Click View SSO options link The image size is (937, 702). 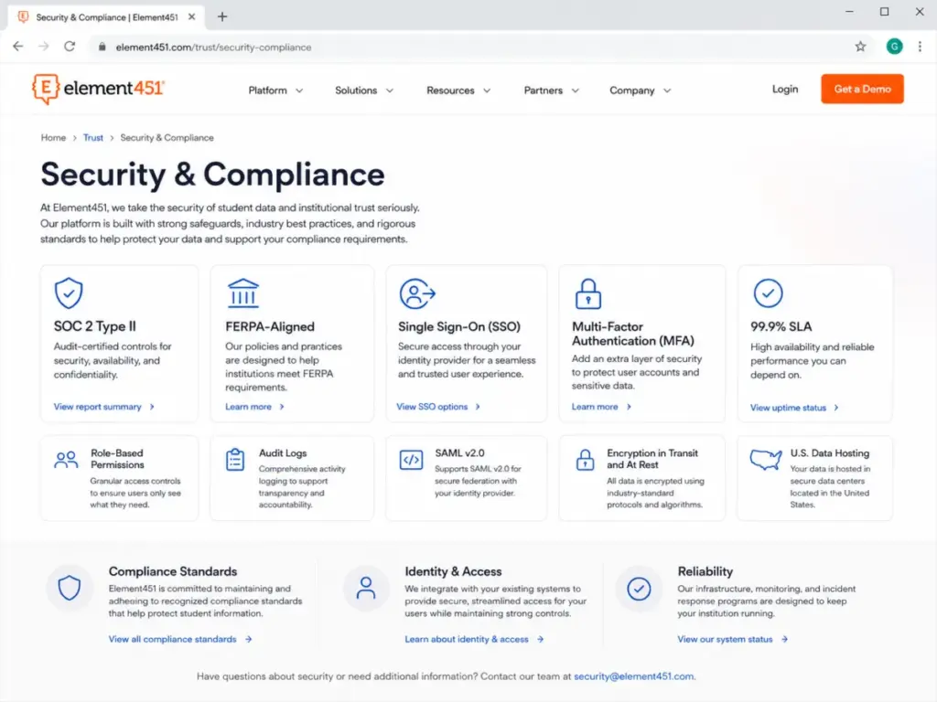[x=438, y=407]
